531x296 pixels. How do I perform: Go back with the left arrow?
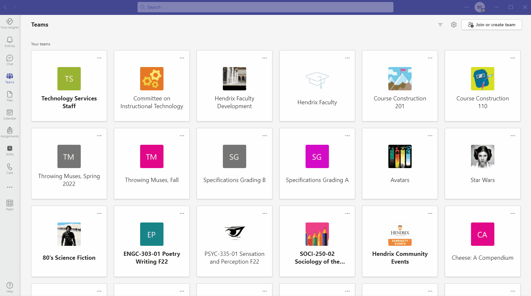(x=5, y=7)
